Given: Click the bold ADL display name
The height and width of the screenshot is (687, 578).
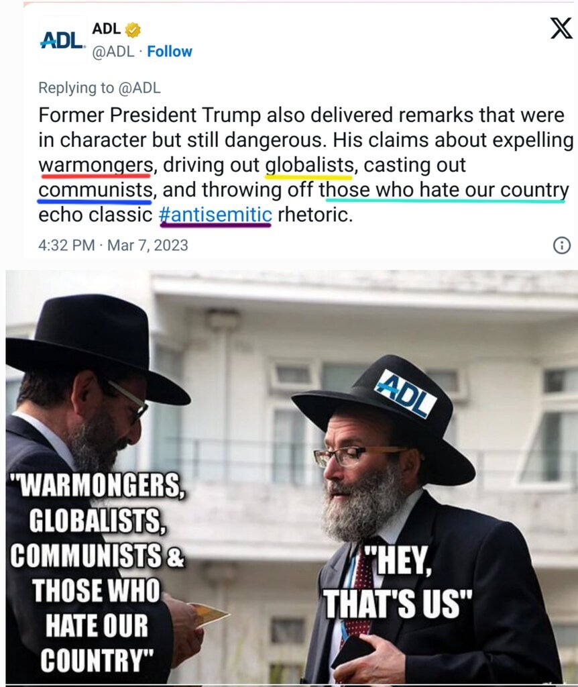Looking at the screenshot, I should coord(107,29).
